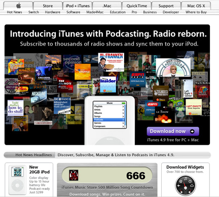Image resolution: width=219 pixels, height=197 pixels.
Task: Click the Nightline podcast tile
Action: [x=39, y=96]
